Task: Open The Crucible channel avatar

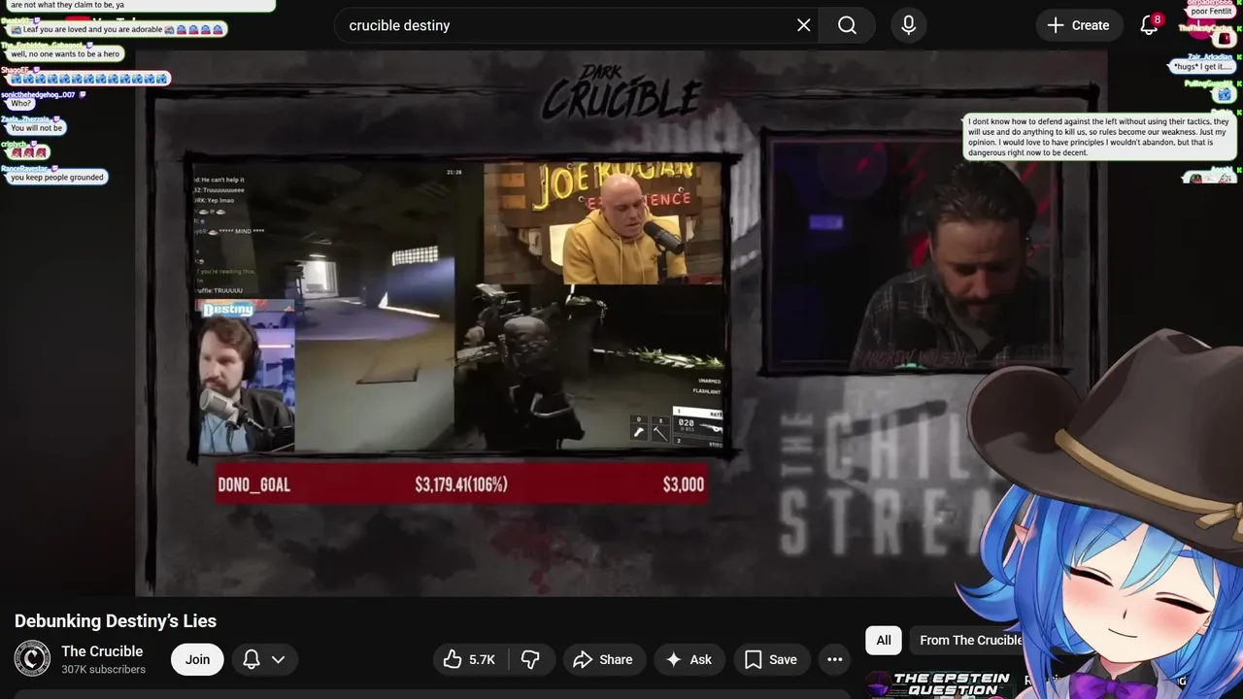Action: click(32, 659)
